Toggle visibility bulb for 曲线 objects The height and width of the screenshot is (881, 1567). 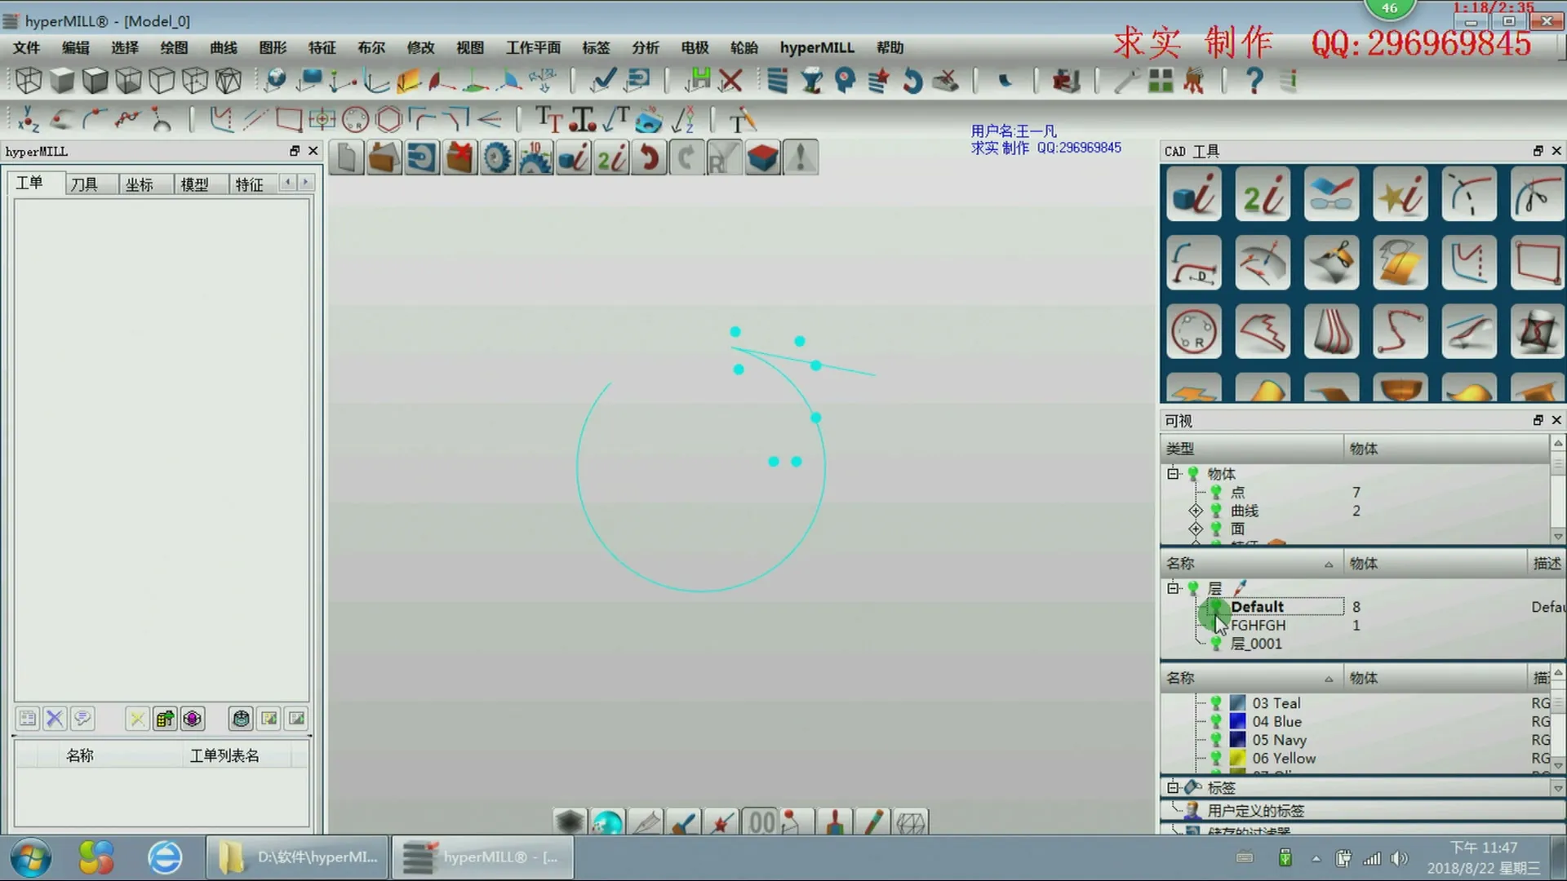1216,511
